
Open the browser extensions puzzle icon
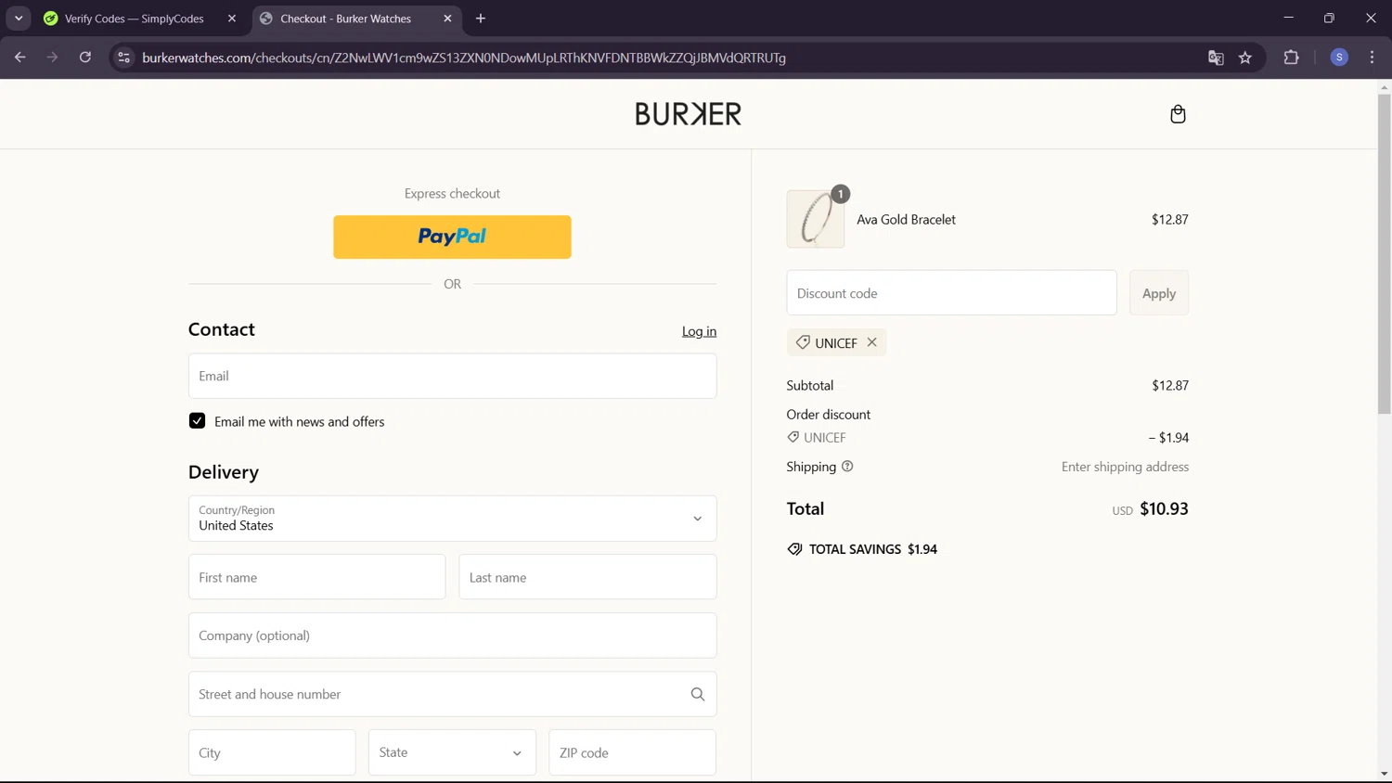(1291, 58)
